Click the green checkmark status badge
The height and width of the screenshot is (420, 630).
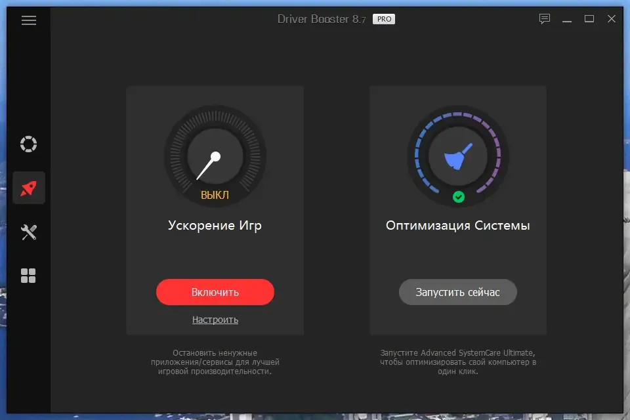point(459,197)
